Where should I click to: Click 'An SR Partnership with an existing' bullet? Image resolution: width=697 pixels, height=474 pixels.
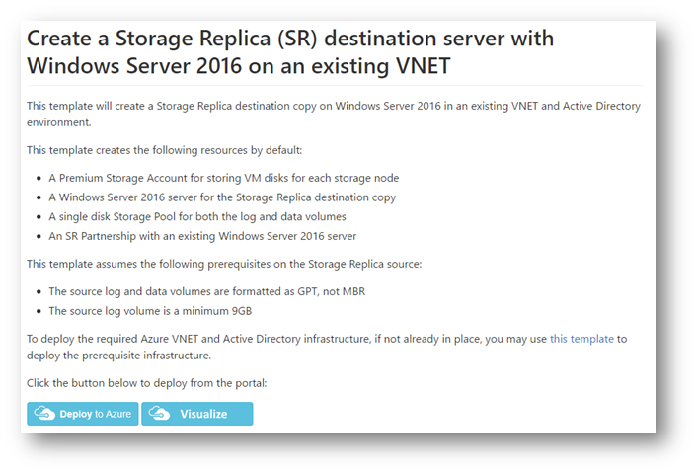click(202, 236)
